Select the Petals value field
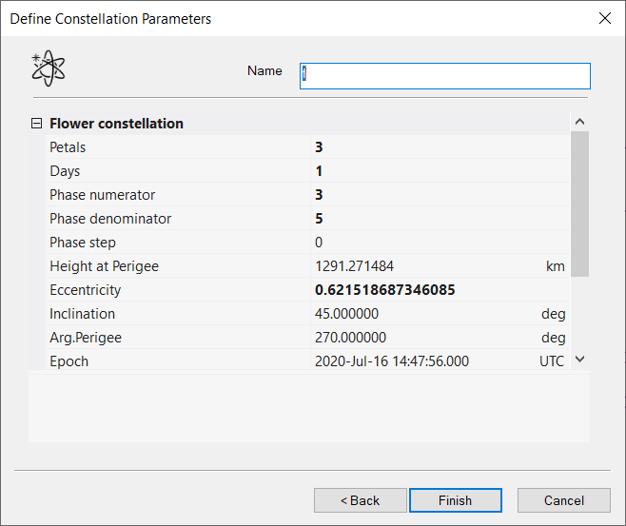626x526 pixels. click(x=438, y=147)
